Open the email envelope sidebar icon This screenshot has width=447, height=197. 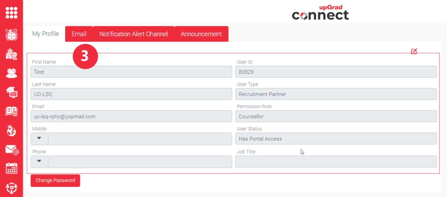click(x=12, y=150)
